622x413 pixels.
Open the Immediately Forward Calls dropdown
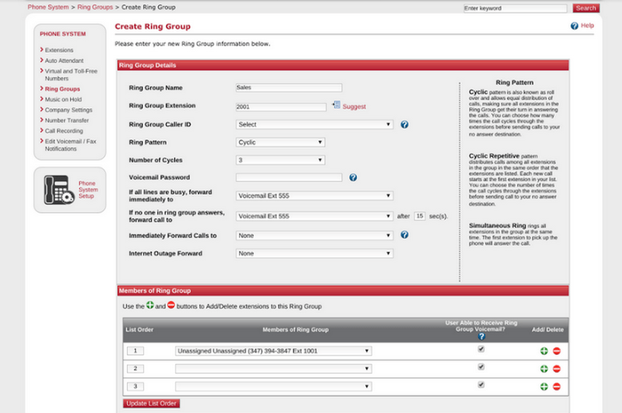[314, 236]
